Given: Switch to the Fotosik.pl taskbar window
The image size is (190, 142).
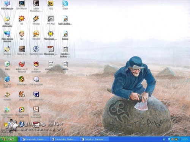Looking at the screenshot, I should point(94,139).
